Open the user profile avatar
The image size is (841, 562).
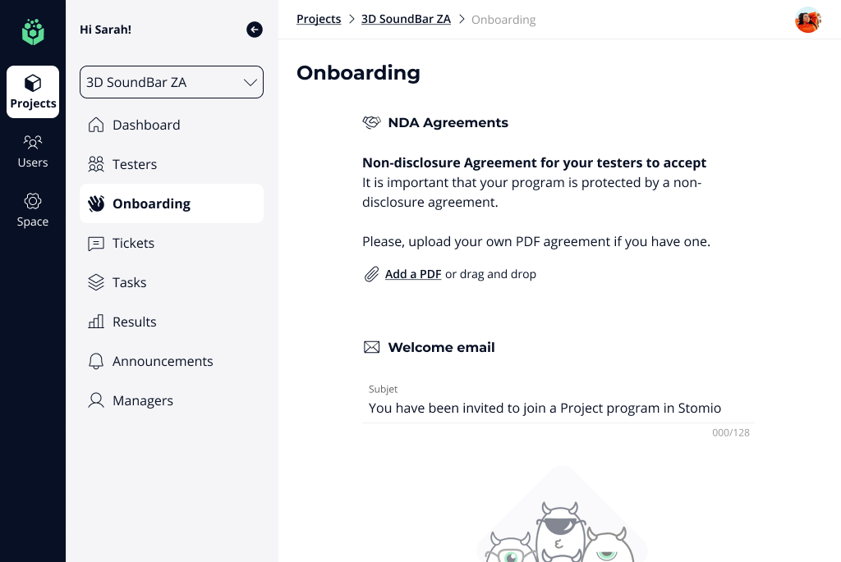[x=808, y=20]
